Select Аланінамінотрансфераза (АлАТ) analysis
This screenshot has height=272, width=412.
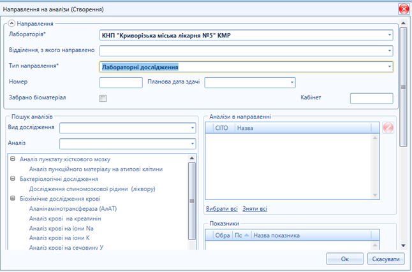click(73, 209)
